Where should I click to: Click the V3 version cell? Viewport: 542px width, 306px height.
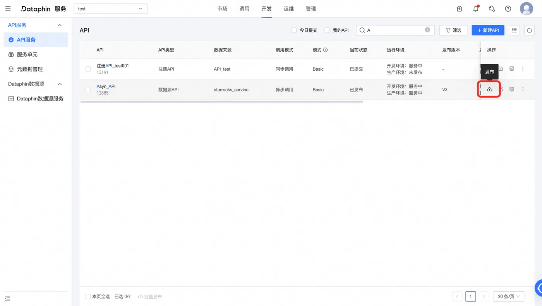(x=445, y=90)
